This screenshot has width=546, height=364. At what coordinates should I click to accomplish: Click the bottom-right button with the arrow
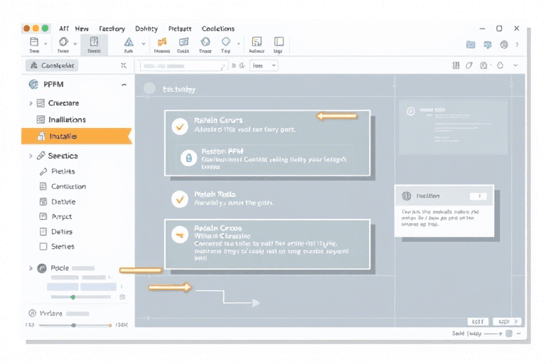pos(506,321)
